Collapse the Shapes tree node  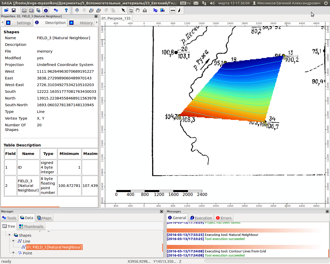point(10,235)
